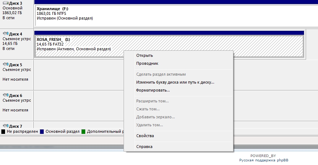Choose Проводник in the context menu
Screen dimensions: 318x165
pos(179,63)
